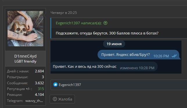Click the exclamation icon in the Жалоба button

pyautogui.click(x=55, y=99)
